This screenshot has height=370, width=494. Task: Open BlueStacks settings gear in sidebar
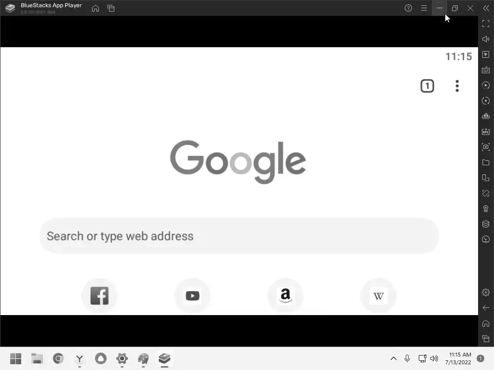(x=486, y=292)
